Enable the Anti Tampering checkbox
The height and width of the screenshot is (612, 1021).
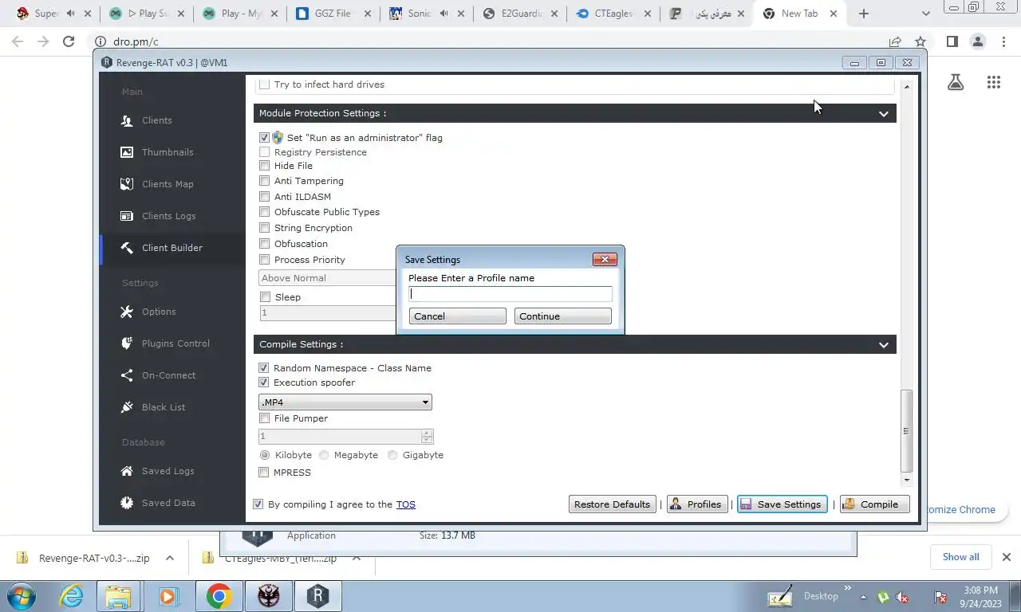click(x=264, y=181)
